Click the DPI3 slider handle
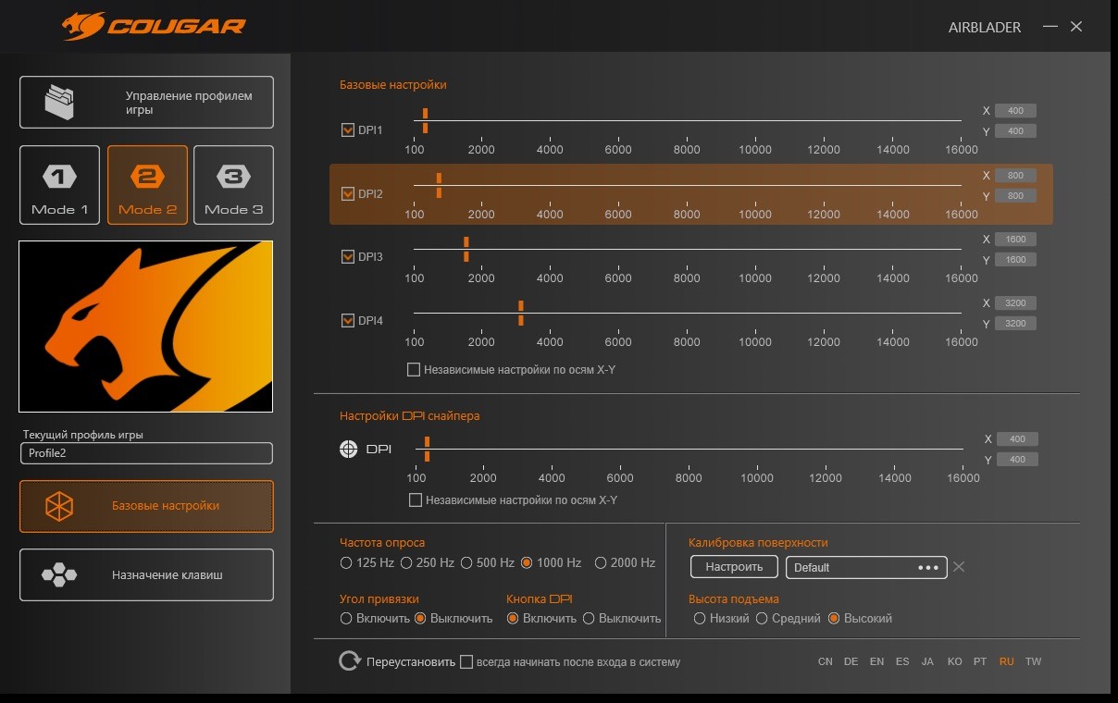 click(466, 250)
